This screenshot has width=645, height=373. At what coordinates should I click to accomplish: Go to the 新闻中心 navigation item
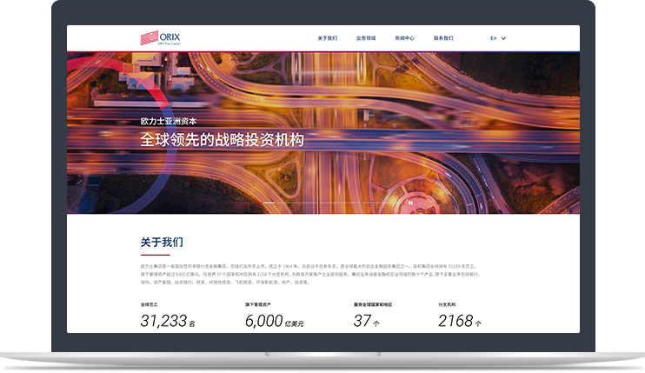(404, 38)
